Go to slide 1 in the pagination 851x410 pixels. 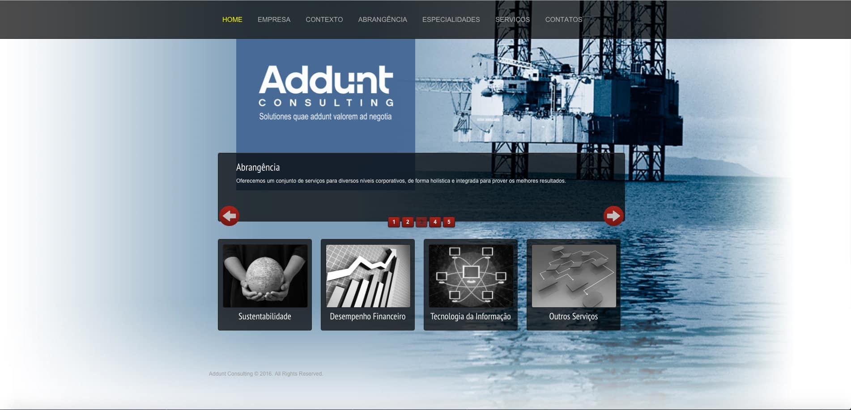pyautogui.click(x=394, y=222)
